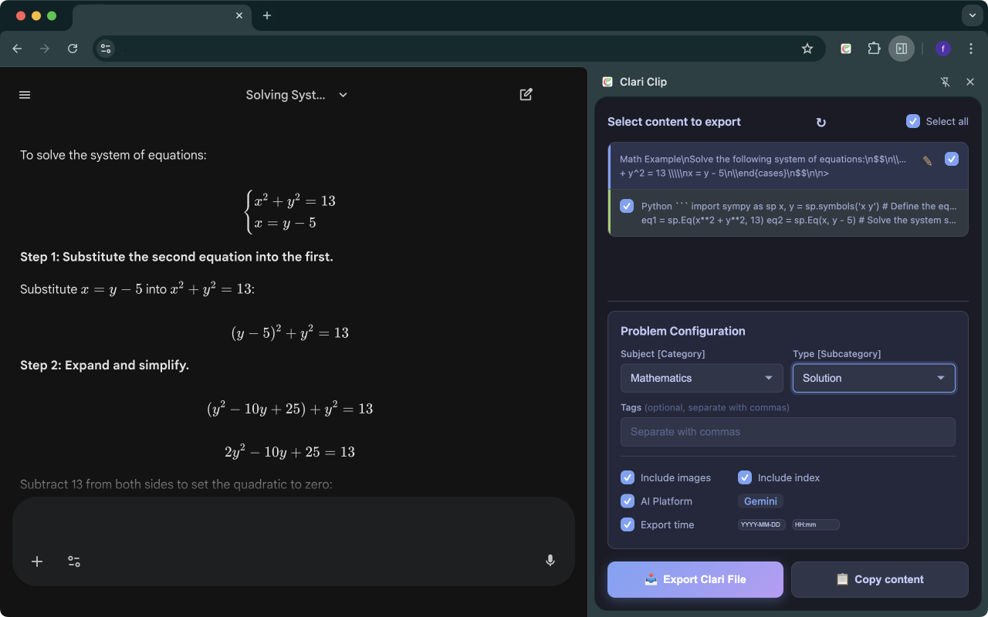
Task: Open the tools sliders icon in prompt box
Action: click(74, 561)
